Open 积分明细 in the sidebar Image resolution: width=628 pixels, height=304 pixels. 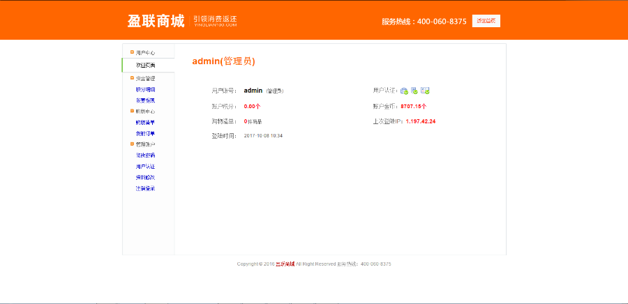(145, 90)
